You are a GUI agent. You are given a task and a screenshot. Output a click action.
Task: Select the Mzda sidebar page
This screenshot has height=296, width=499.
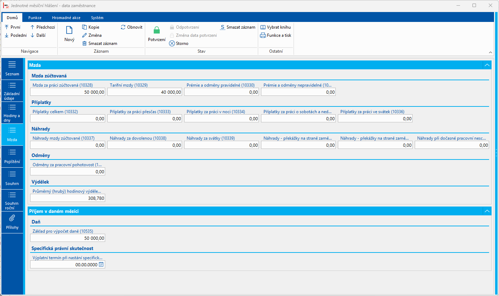click(12, 135)
